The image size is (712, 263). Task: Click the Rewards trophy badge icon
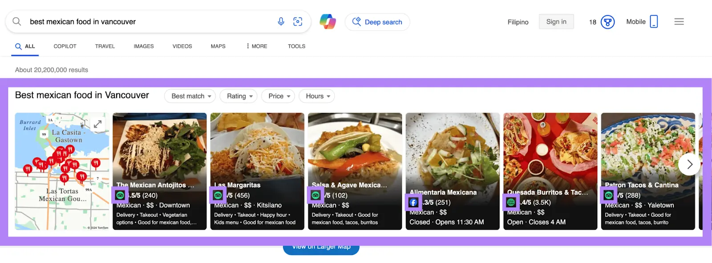pos(607,22)
